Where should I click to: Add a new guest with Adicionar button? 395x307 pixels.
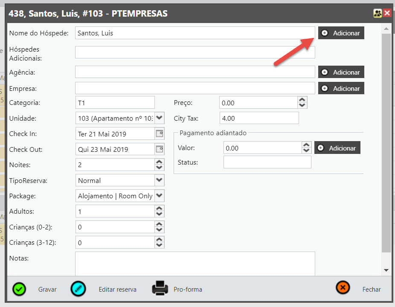click(341, 33)
